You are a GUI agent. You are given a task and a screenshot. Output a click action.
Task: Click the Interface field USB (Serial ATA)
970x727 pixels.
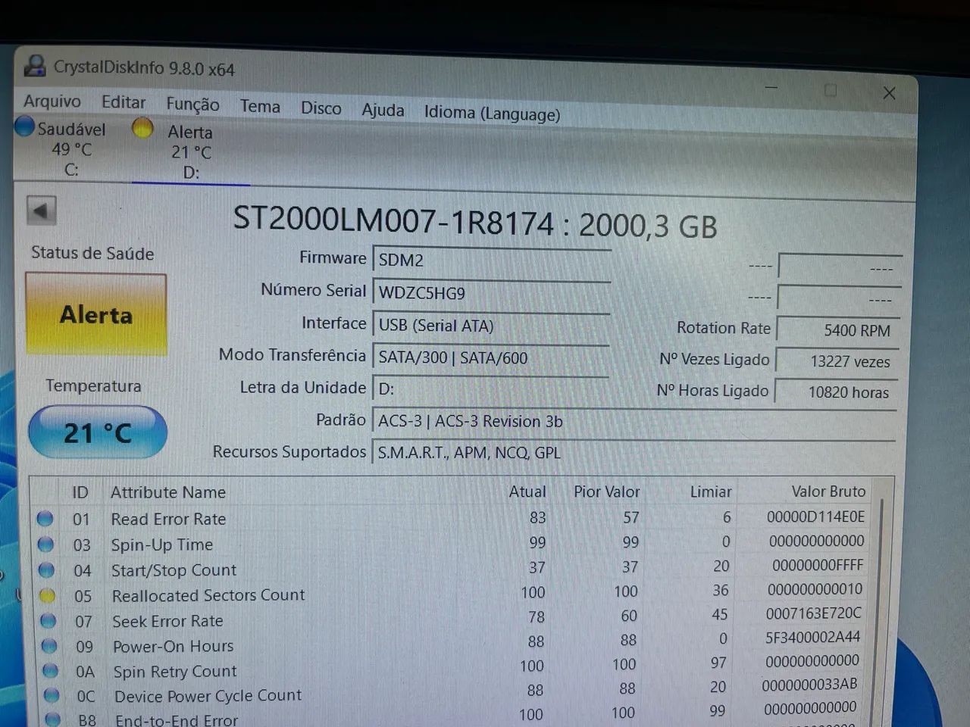(491, 326)
